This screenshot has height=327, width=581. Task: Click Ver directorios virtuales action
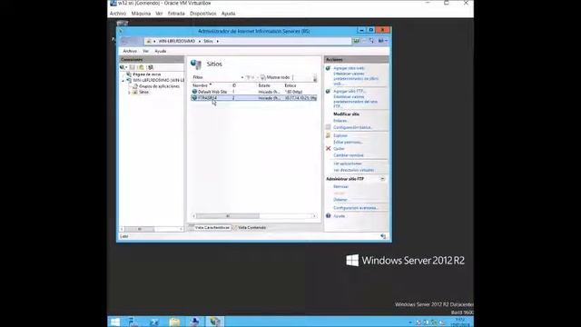click(353, 170)
